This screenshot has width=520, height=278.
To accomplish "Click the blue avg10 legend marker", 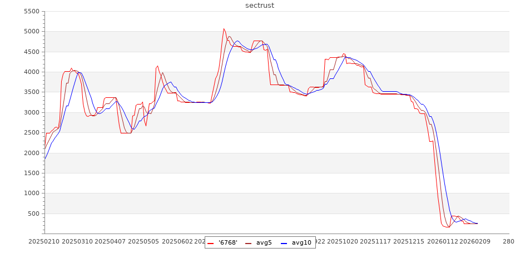I will point(285,242).
